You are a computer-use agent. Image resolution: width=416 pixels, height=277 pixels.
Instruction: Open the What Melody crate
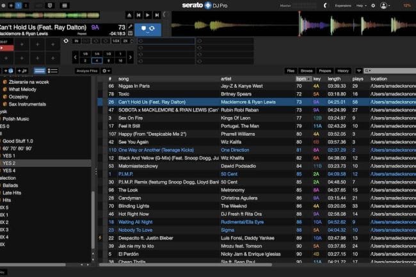(x=22, y=90)
